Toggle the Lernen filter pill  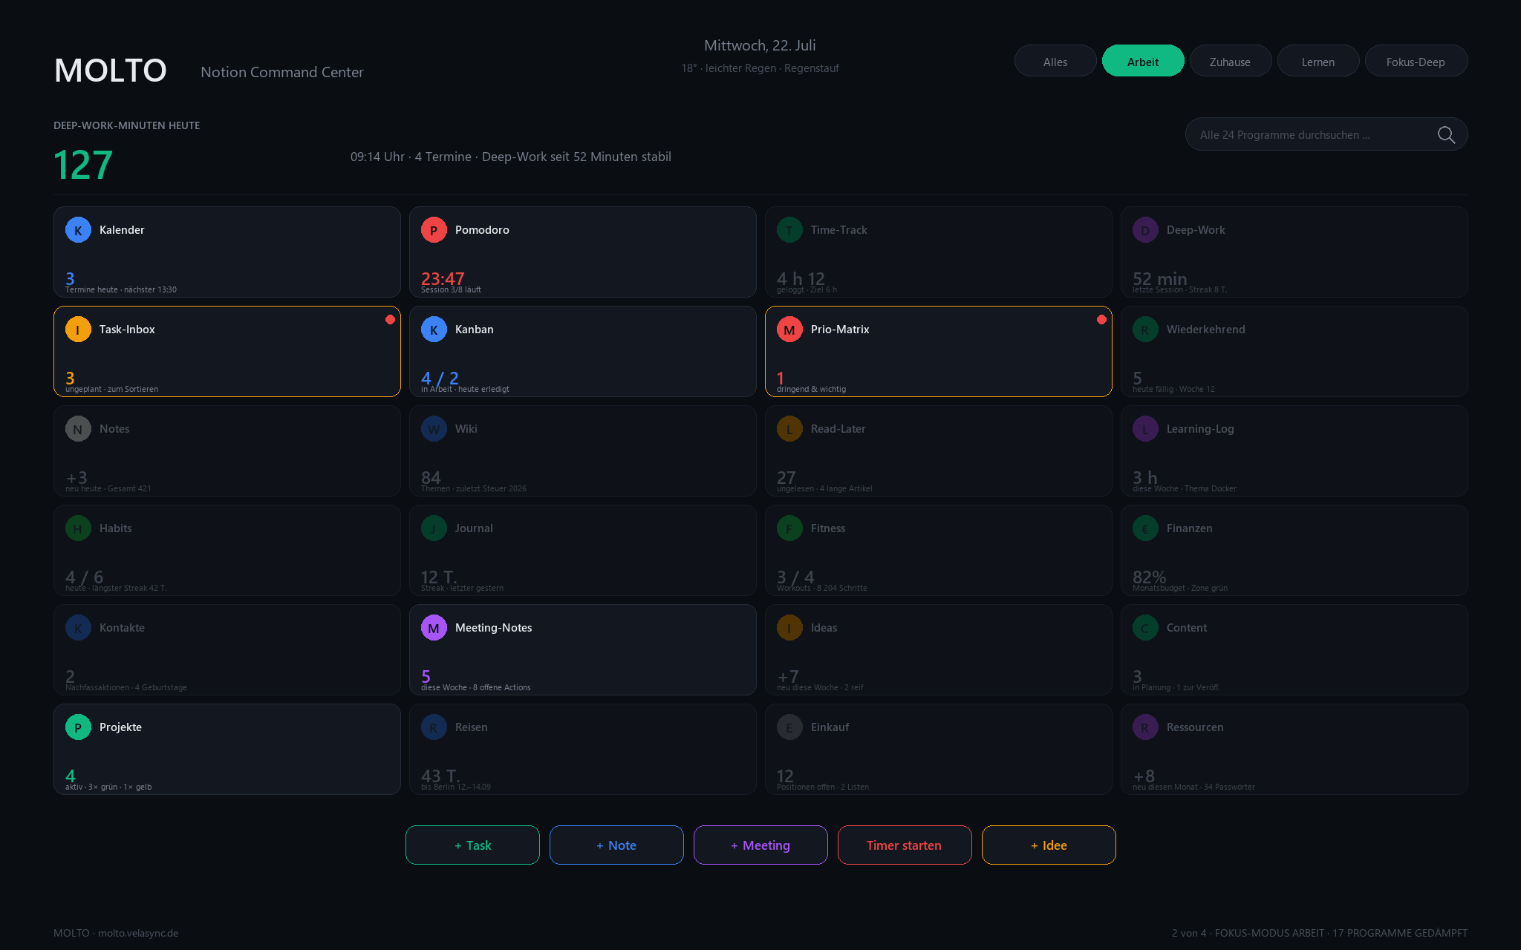[1318, 61]
